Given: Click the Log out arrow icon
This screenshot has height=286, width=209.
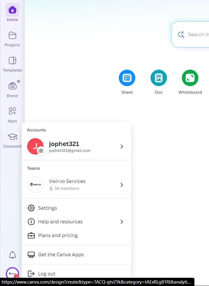Looking at the screenshot, I should [31, 274].
